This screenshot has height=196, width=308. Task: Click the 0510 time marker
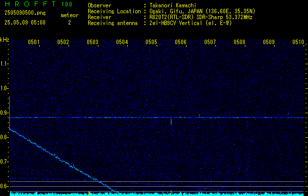pyautogui.click(x=298, y=42)
